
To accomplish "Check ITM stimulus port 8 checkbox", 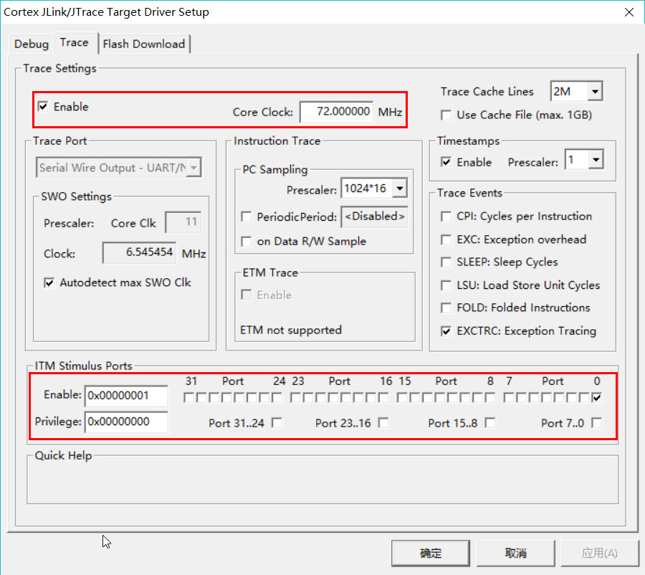I will coord(490,398).
